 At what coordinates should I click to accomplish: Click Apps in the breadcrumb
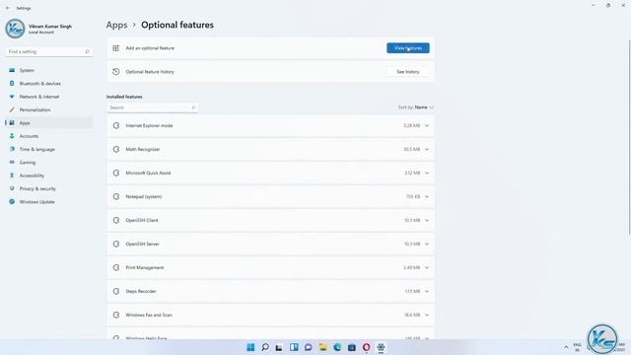pos(116,25)
